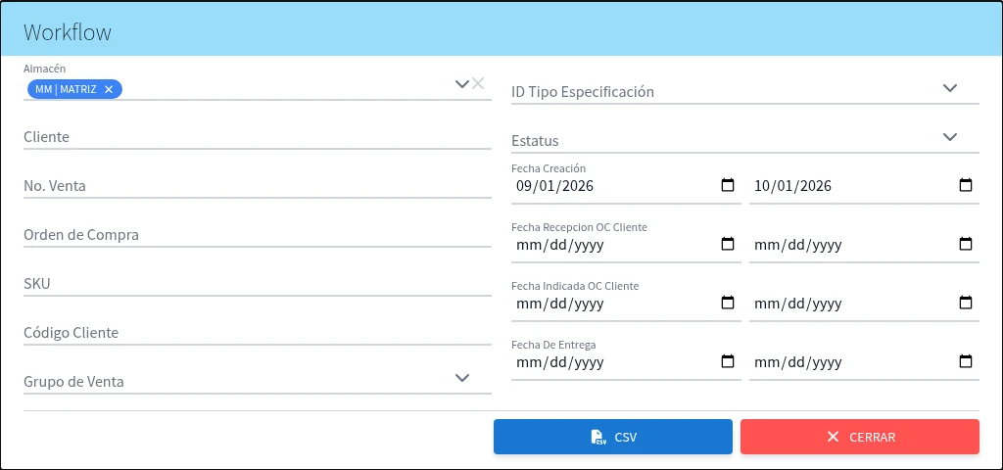Clear all Almacén selections with X icon
This screenshot has width=1003, height=470.
478,83
